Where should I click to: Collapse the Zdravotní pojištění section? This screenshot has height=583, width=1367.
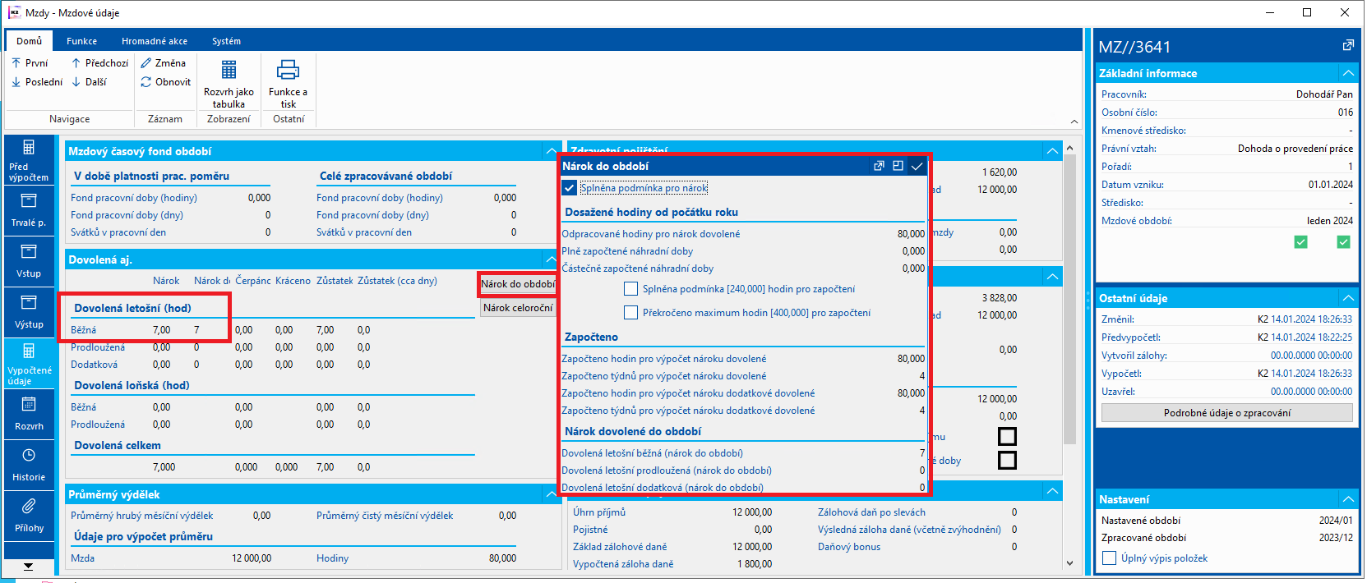point(1052,151)
